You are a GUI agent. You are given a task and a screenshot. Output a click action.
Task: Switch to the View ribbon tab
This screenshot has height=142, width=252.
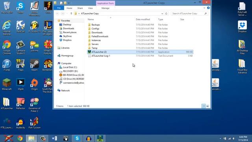pos(90,8)
